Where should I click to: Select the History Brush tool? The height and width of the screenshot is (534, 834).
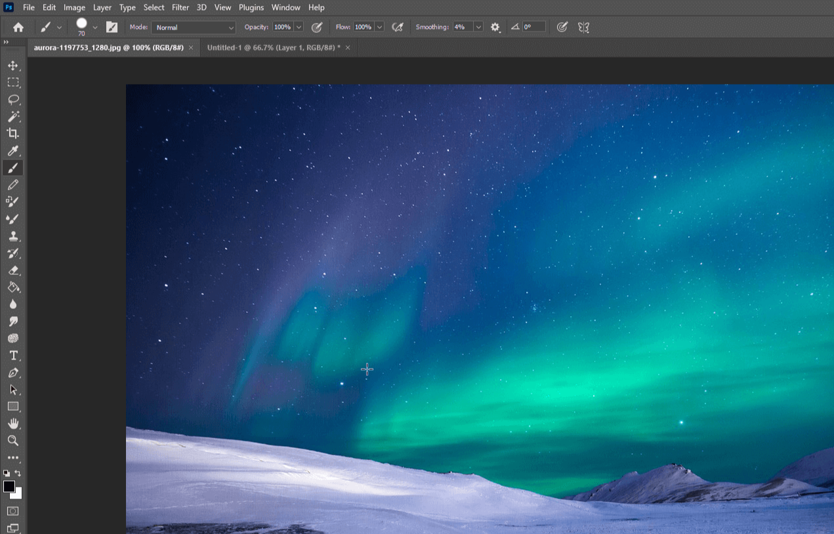[13, 253]
